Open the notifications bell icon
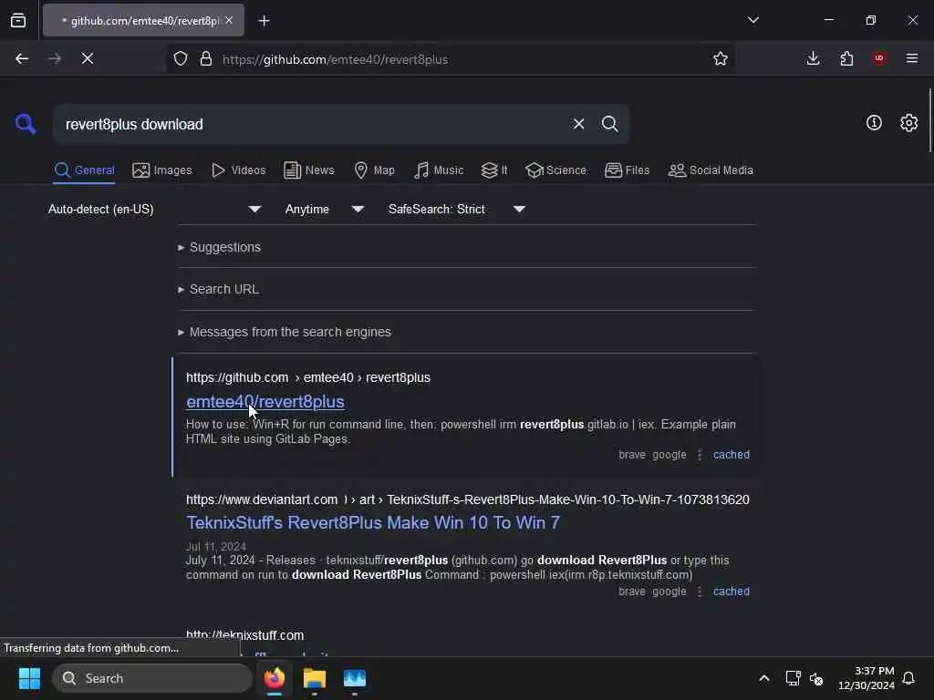The image size is (934, 700). 908,678
